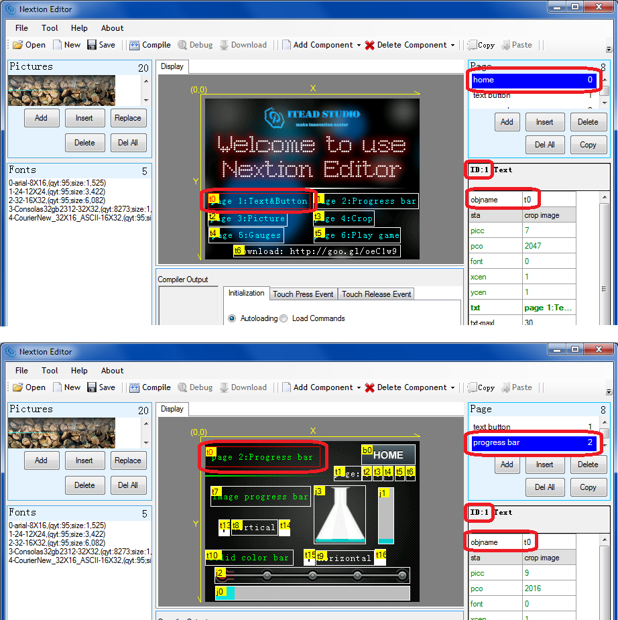The width and height of the screenshot is (618, 620).
Task: Select font '0-arial-8X16' in top Fonts list
Action: (x=58, y=183)
